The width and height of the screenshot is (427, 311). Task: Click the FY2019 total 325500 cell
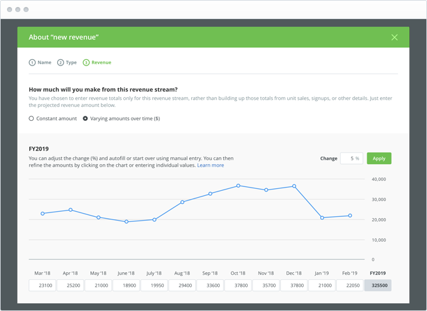pos(377,286)
